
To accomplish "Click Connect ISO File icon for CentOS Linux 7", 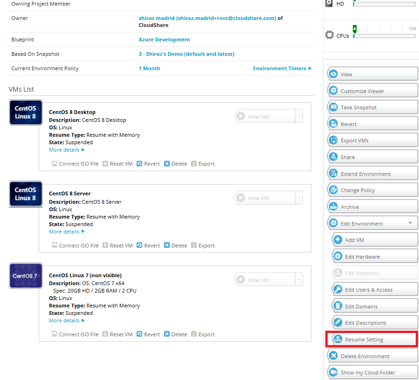I will pos(54,334).
